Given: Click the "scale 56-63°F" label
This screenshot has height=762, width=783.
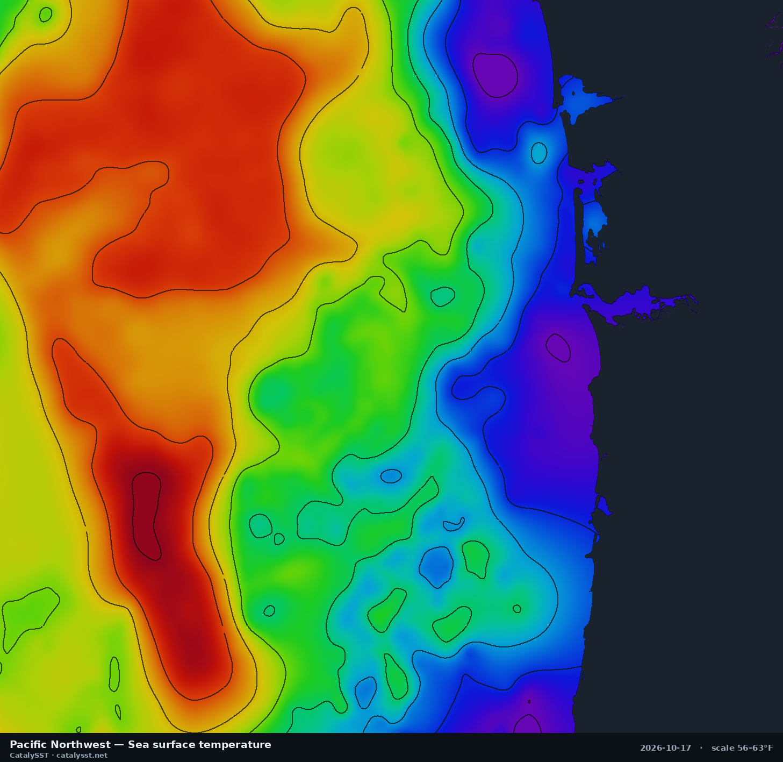Looking at the screenshot, I should click(742, 748).
